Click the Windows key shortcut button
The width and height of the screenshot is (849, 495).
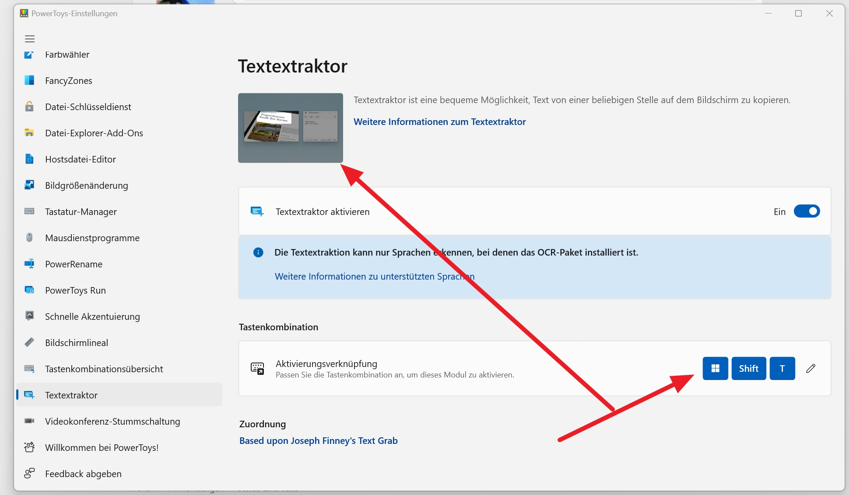(715, 368)
